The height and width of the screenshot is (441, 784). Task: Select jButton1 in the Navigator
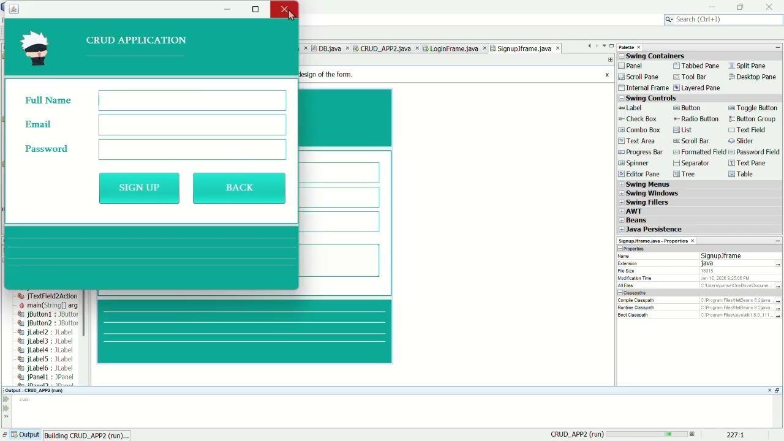(48, 314)
